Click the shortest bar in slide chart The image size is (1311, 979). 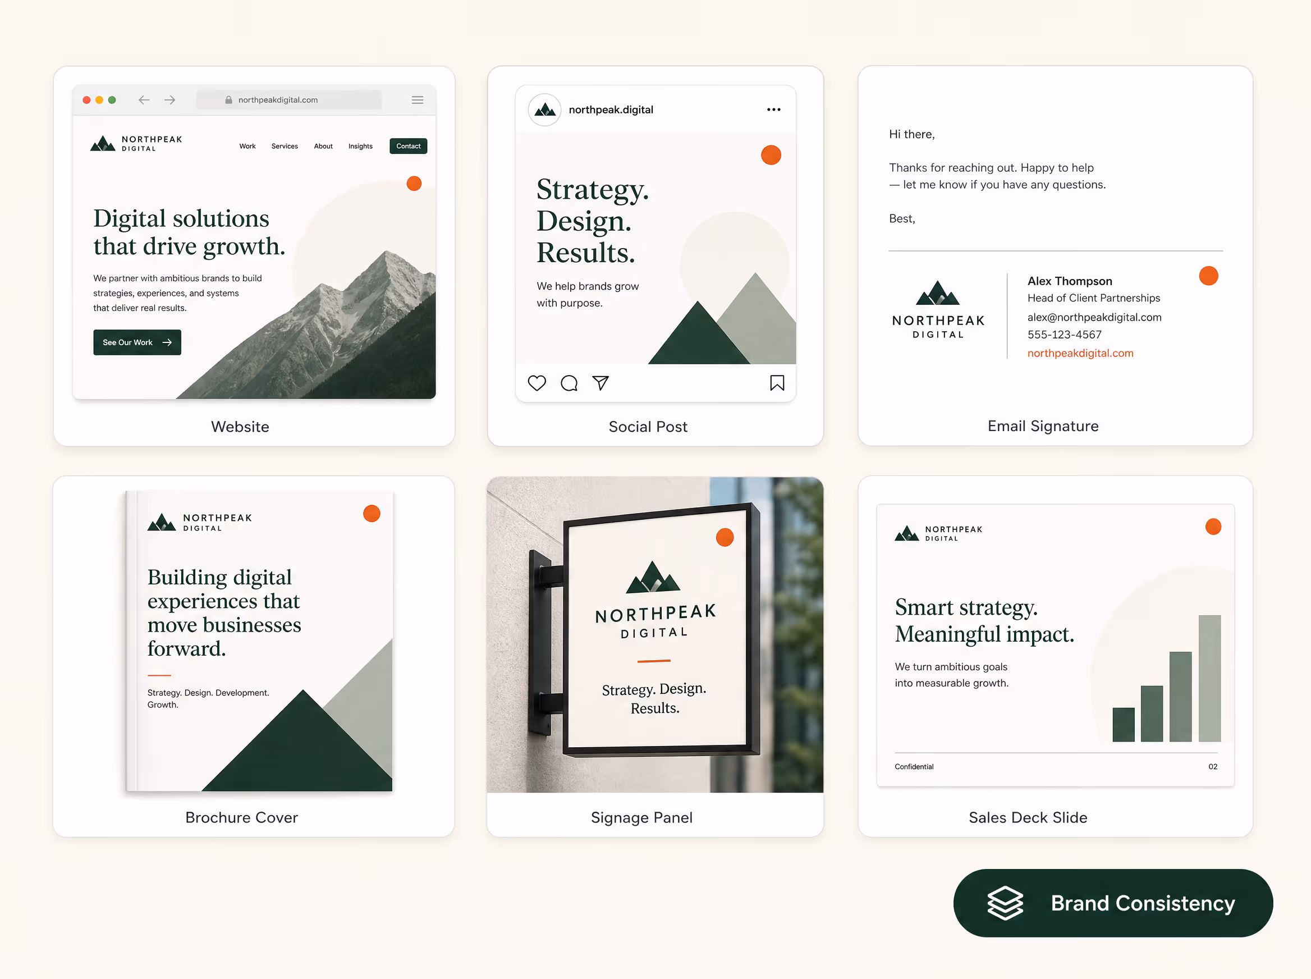point(1123,724)
